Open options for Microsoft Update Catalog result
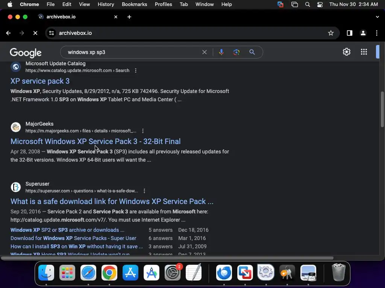Viewport: 385px width, 288px height. 135,70
